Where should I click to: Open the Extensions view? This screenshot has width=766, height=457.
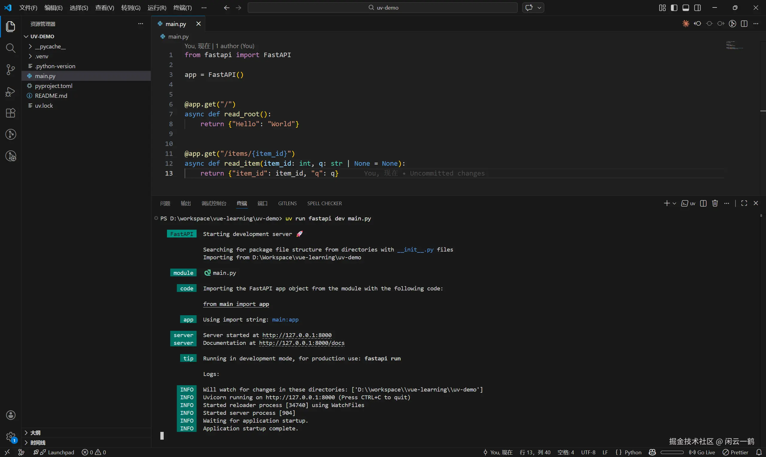click(11, 113)
